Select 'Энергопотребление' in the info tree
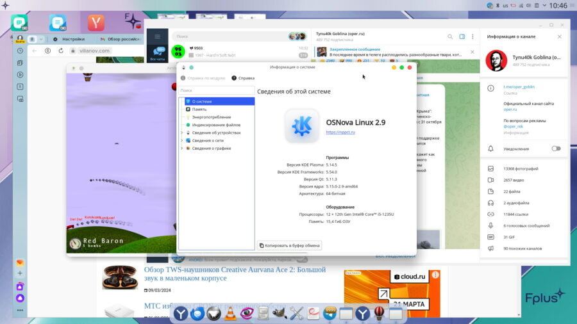Viewport: 577px width, 324px height. (211, 117)
